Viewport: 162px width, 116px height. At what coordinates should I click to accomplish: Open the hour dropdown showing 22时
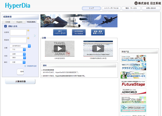click(x=18, y=54)
